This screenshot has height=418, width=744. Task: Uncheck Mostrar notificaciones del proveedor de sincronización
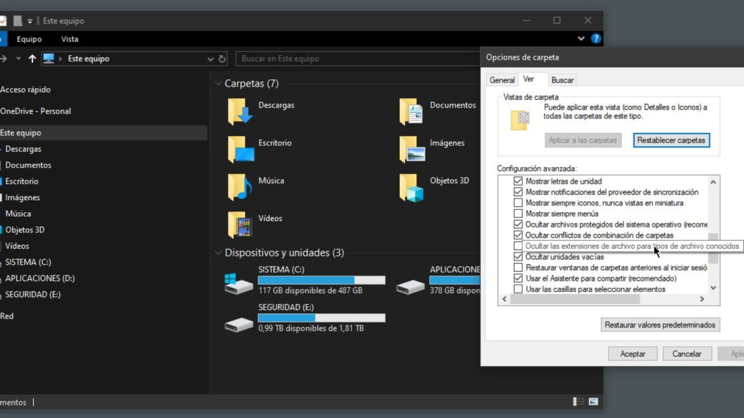pos(518,192)
